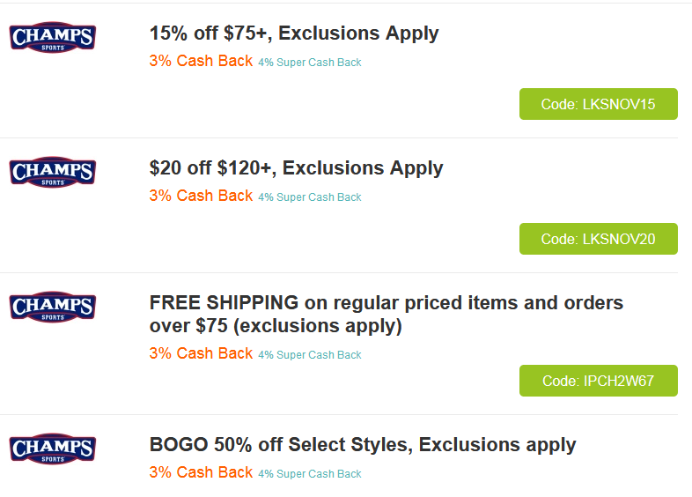Click 'over $75 (exclusions apply)' line of shipping offer

tap(276, 326)
